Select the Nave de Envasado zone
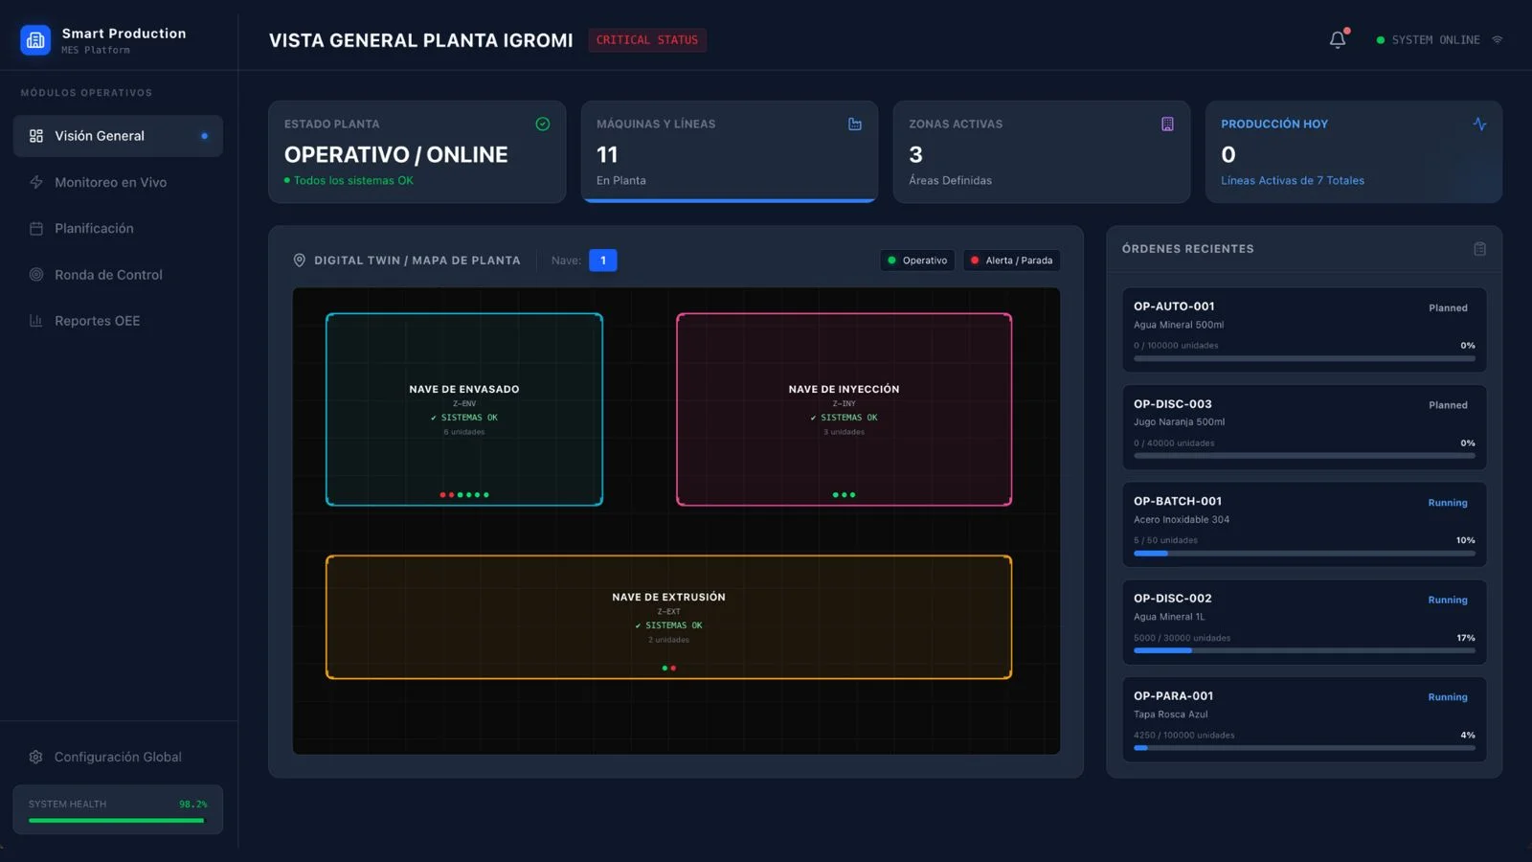Image resolution: width=1532 pixels, height=862 pixels. click(x=464, y=409)
